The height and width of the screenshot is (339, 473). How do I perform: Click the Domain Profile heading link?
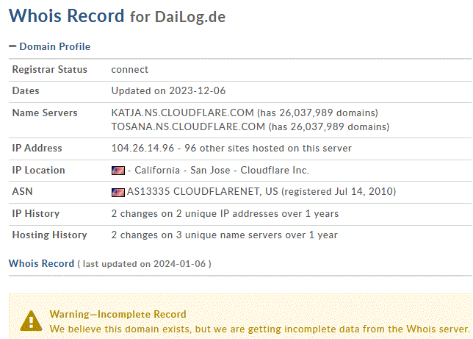55,46
